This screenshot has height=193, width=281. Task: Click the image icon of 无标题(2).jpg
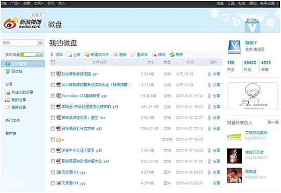[59, 172]
